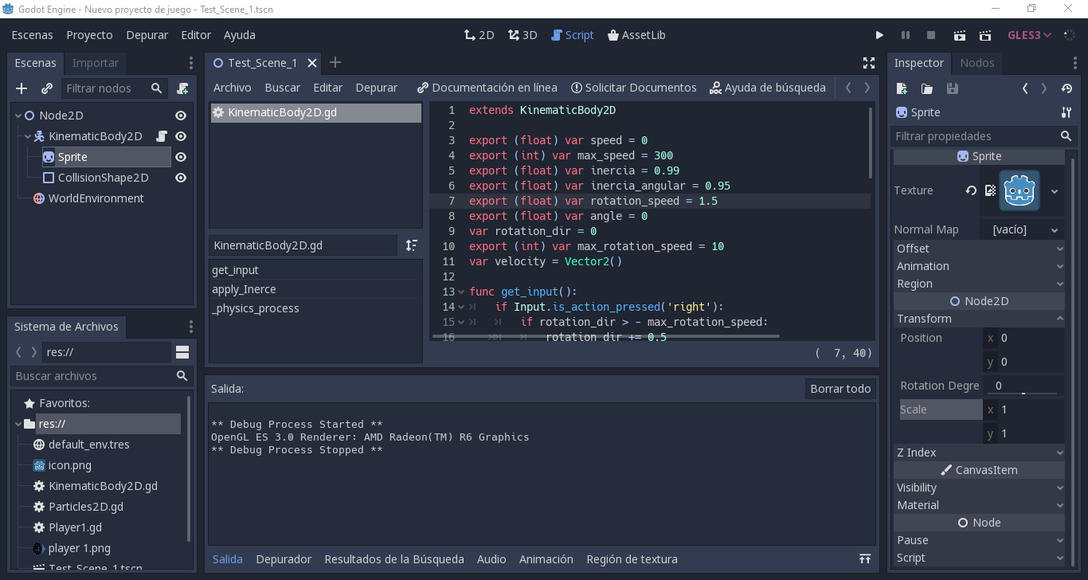Open the Depurador bottom panel tab
1088x580 pixels.
(x=284, y=559)
